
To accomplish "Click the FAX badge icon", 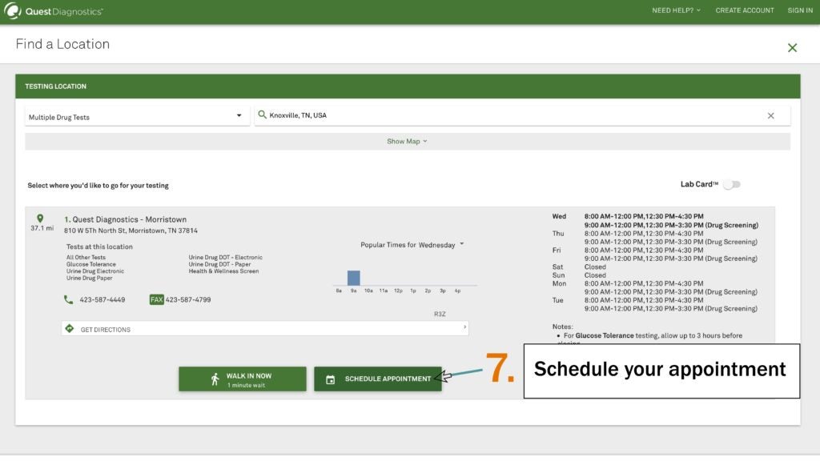I will pyautogui.click(x=156, y=299).
